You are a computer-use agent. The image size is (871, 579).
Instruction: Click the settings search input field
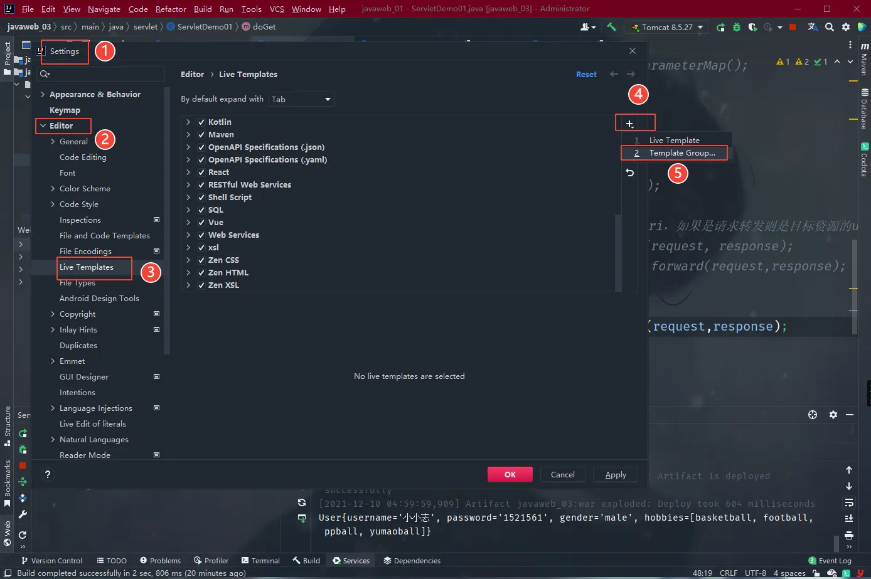pos(100,74)
